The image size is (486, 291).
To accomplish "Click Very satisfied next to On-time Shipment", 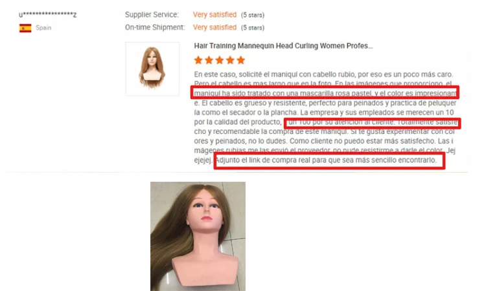I will pos(214,27).
